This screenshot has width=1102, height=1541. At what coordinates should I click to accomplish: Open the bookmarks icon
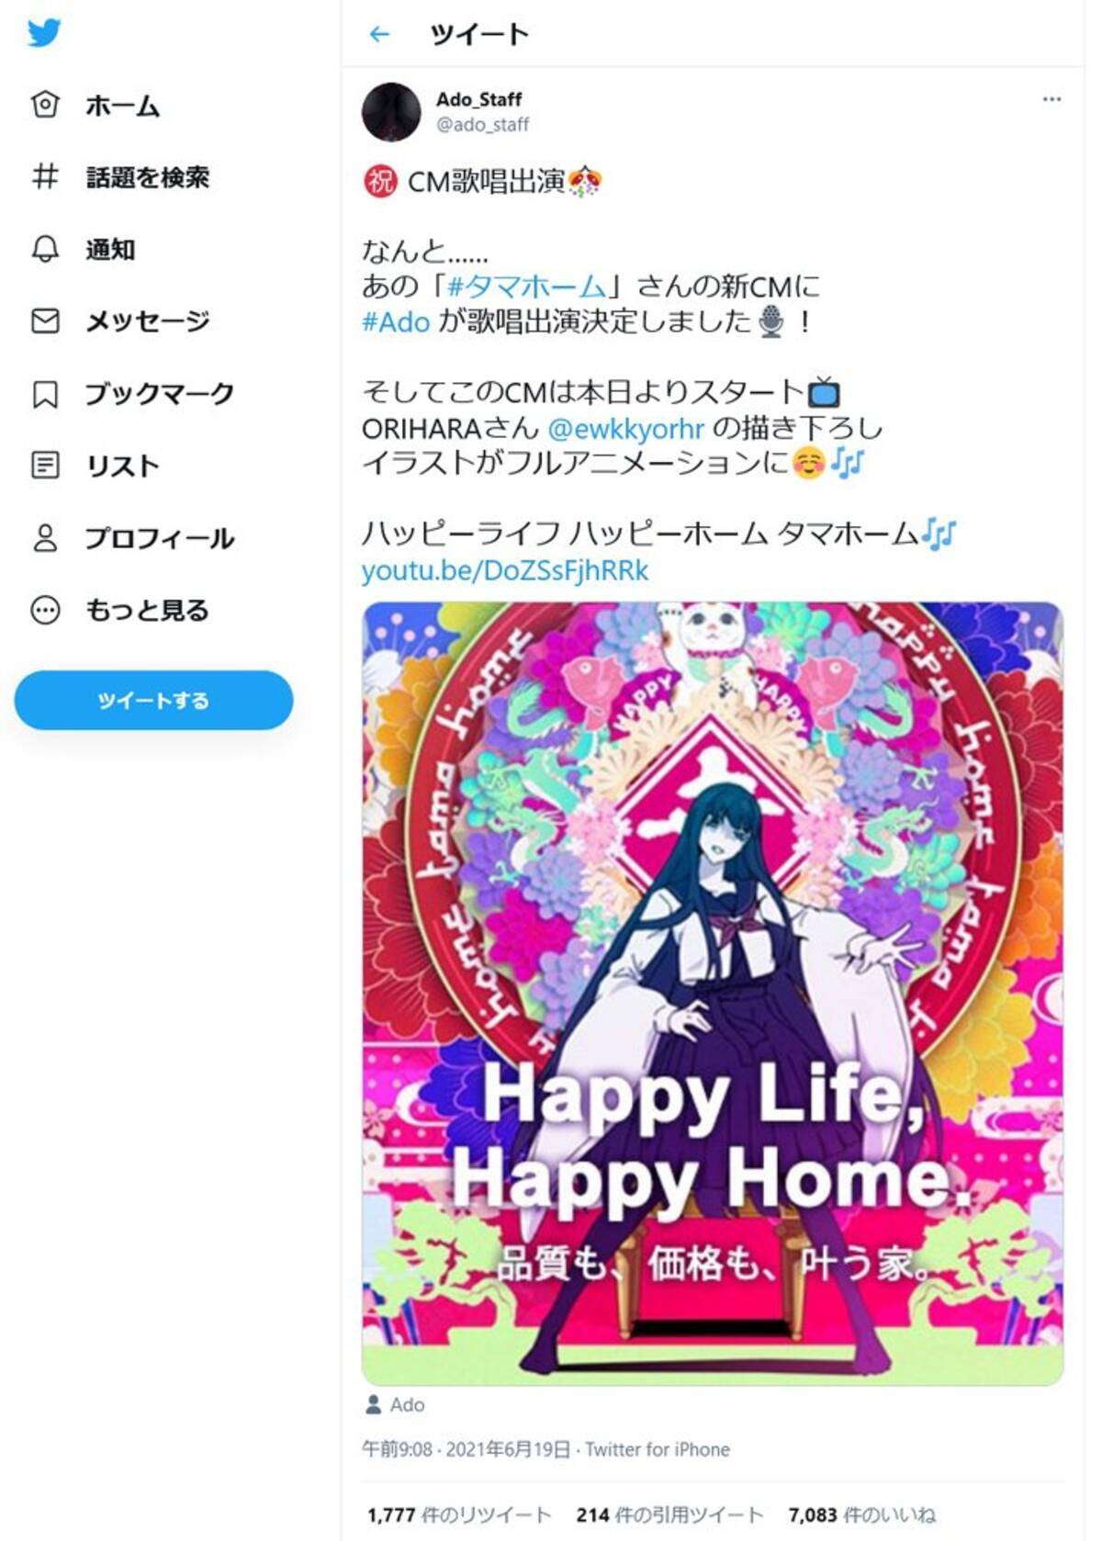45,393
